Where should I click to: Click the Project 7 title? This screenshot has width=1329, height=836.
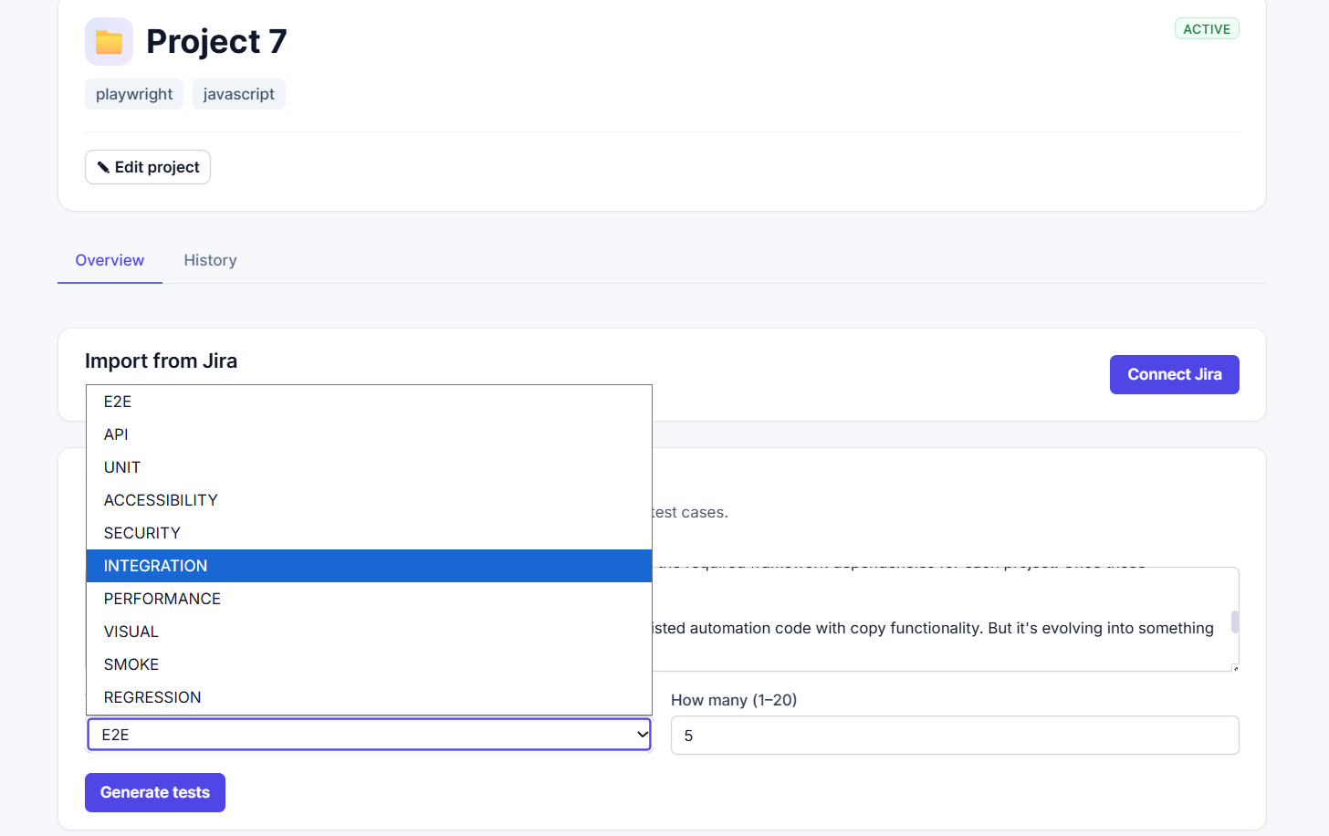click(216, 41)
